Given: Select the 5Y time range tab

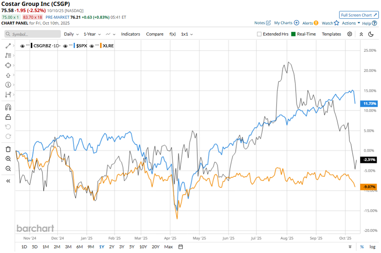Looking at the screenshot, I should point(132,247).
